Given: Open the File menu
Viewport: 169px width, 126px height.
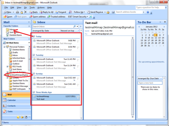Looking at the screenshot, I should 6,8.
